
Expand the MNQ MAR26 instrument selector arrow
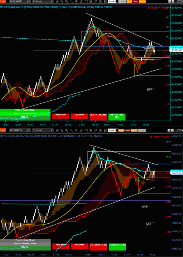coord(29,1)
